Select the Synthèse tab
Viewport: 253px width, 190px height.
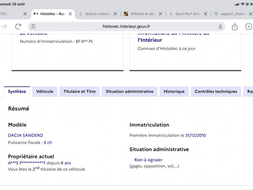click(17, 92)
